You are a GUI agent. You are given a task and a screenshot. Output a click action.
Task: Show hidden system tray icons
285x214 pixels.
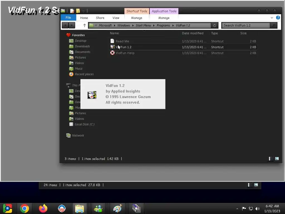pyautogui.click(x=237, y=209)
